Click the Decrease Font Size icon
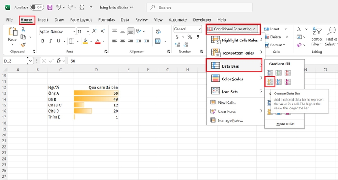This screenshot has width=338, height=180. pyautogui.click(x=103, y=31)
